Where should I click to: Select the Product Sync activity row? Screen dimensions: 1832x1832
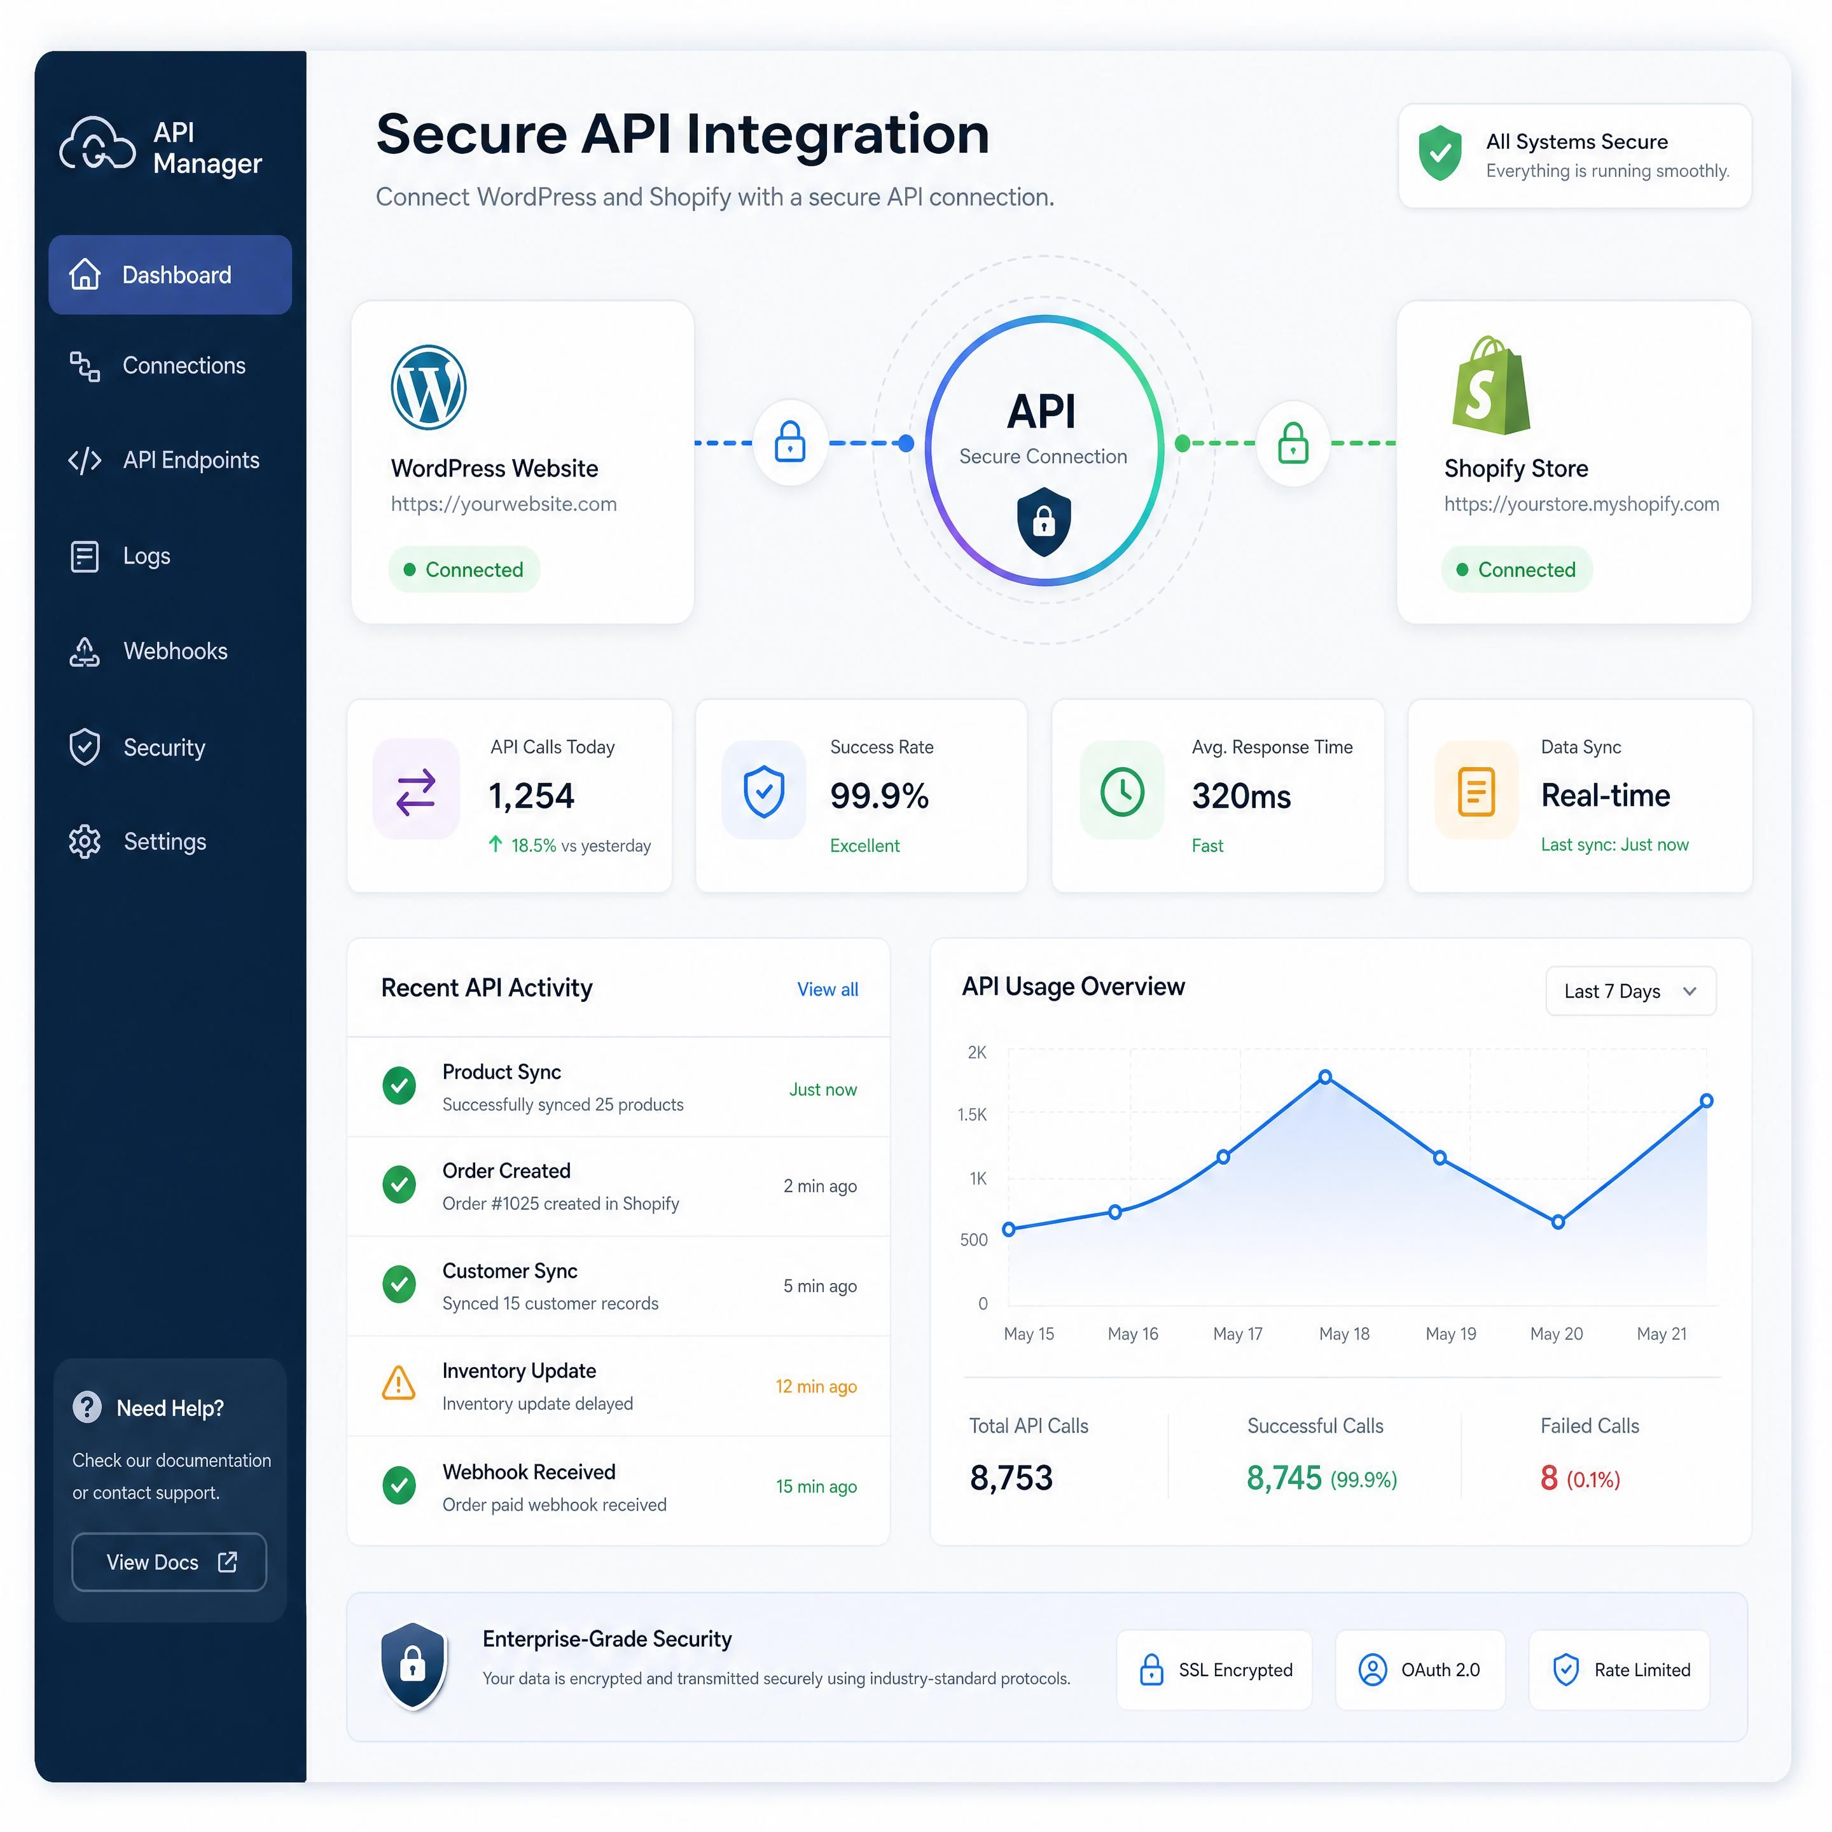(x=618, y=1088)
